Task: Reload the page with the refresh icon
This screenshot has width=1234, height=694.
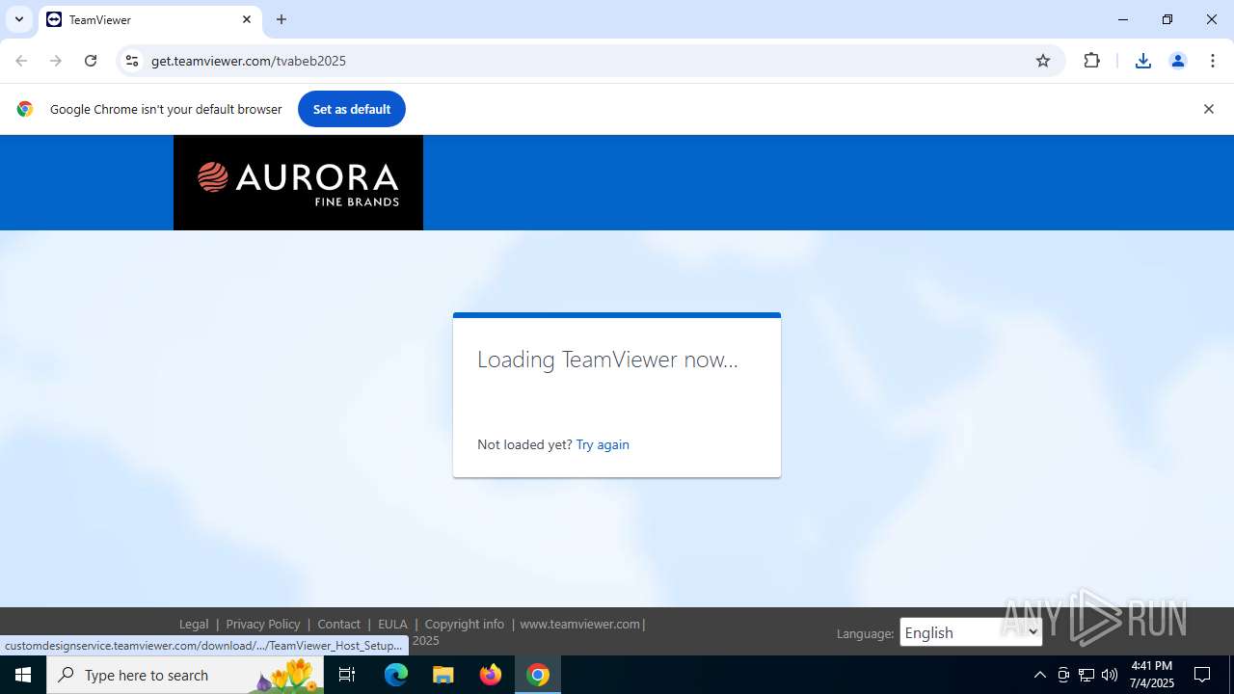Action: tap(91, 61)
